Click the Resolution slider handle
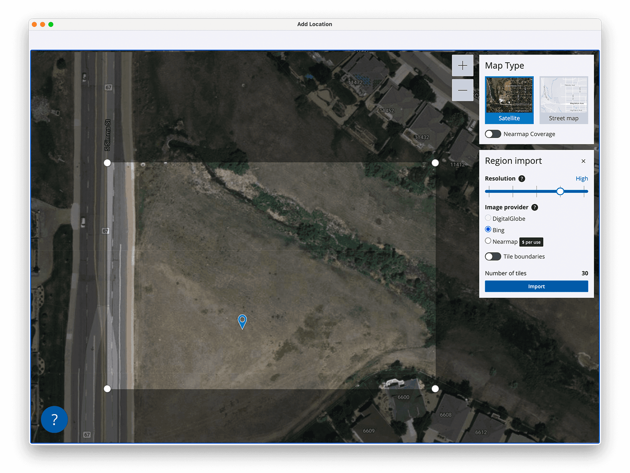The height and width of the screenshot is (473, 630). point(560,191)
